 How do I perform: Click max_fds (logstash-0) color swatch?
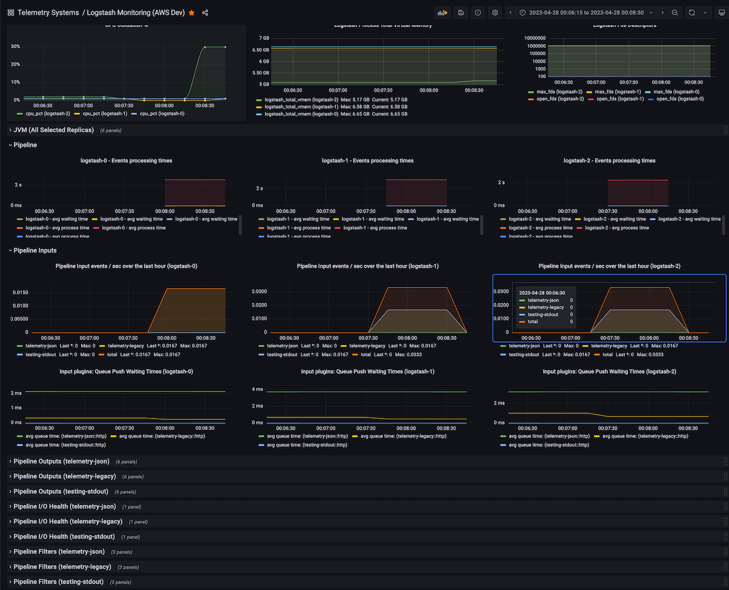click(x=648, y=92)
